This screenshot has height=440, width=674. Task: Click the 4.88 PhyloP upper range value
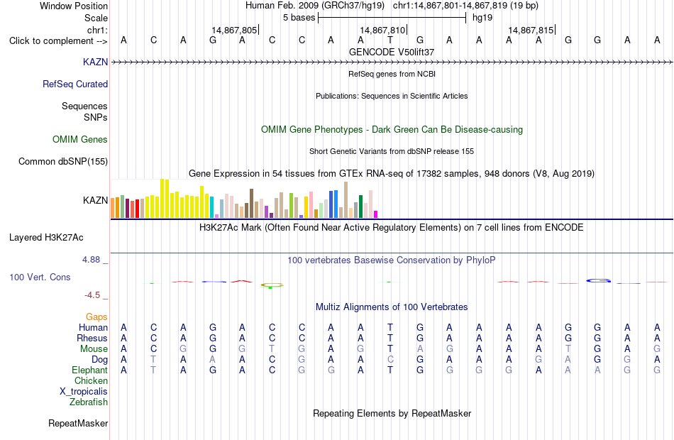coord(91,260)
